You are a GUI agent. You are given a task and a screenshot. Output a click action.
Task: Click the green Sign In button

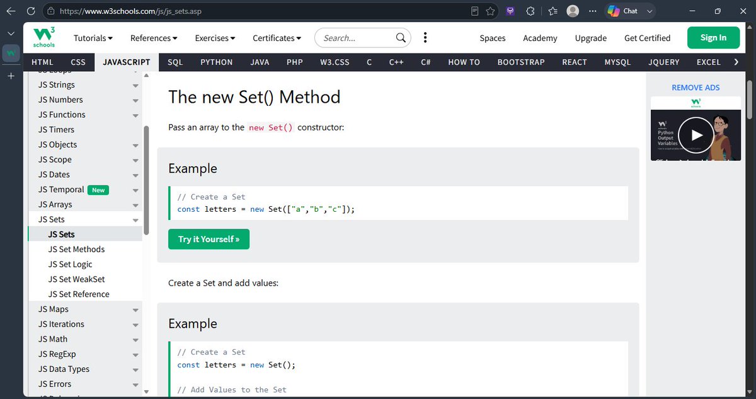713,38
